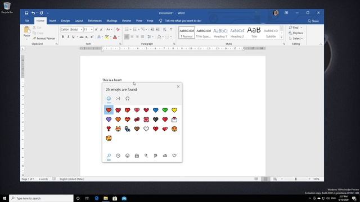Clear all formatting icon in Font group
The height and width of the screenshot is (202, 360).
tap(118, 29)
